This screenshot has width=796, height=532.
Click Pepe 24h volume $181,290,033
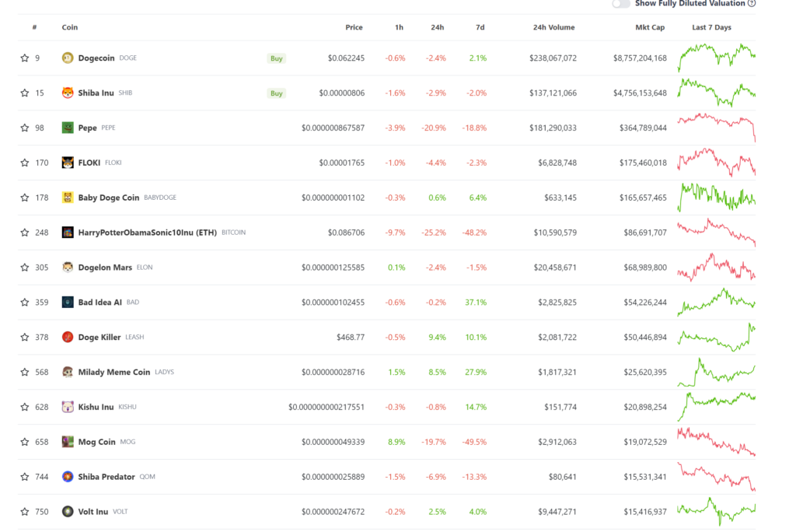click(553, 128)
